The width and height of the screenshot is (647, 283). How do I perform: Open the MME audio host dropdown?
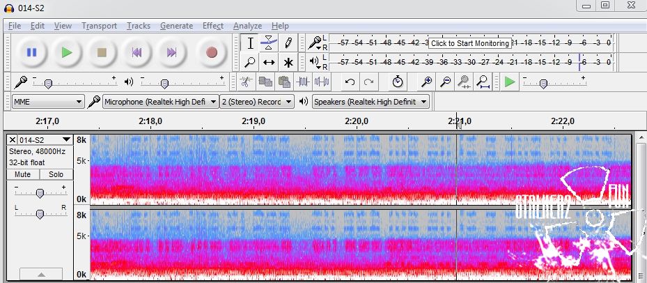pos(47,102)
